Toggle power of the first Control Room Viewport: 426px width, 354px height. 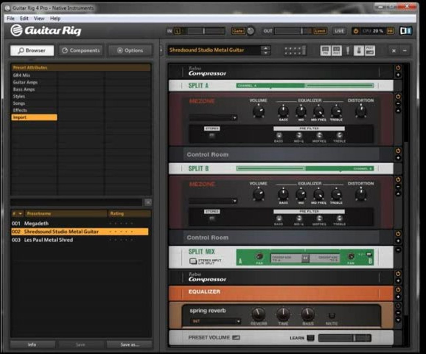point(398,151)
